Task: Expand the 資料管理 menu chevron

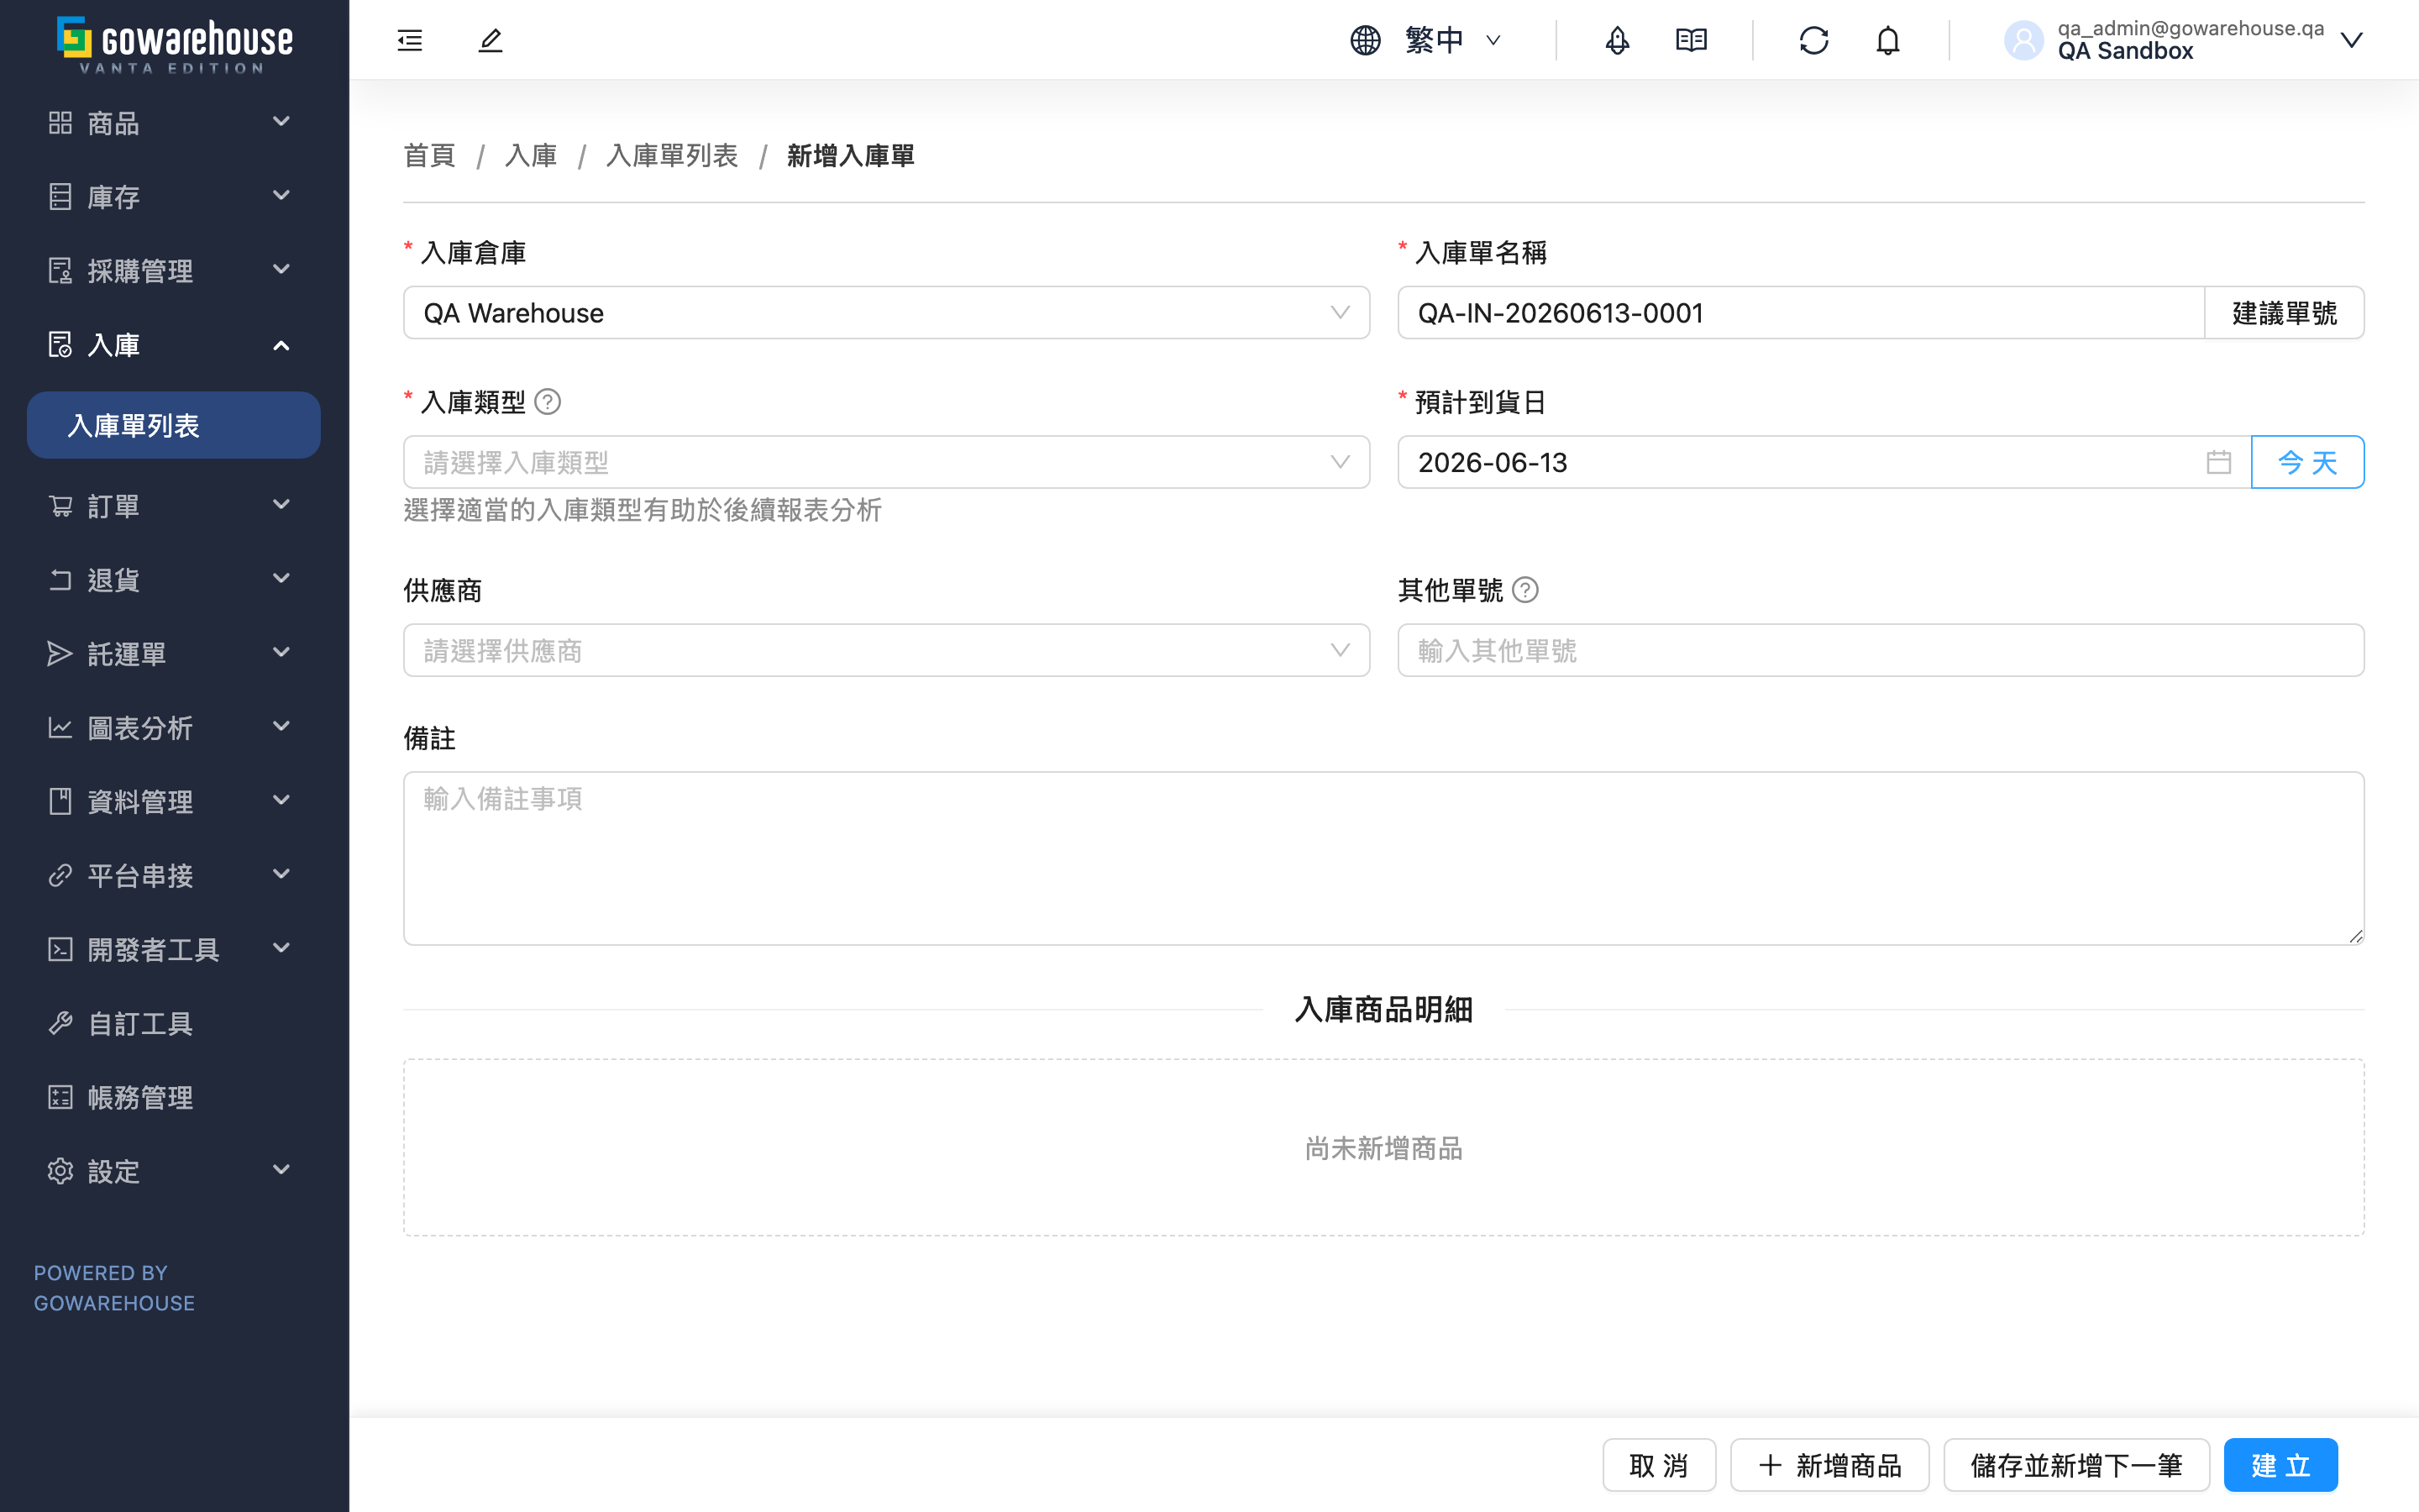Action: [x=282, y=801]
